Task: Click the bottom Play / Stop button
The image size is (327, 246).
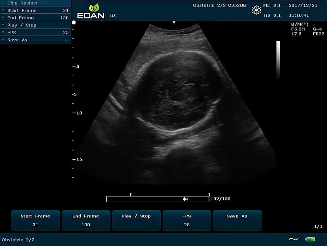Action: coord(136,221)
